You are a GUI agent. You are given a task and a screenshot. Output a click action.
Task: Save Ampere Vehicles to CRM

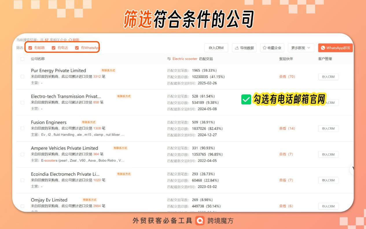(328, 154)
